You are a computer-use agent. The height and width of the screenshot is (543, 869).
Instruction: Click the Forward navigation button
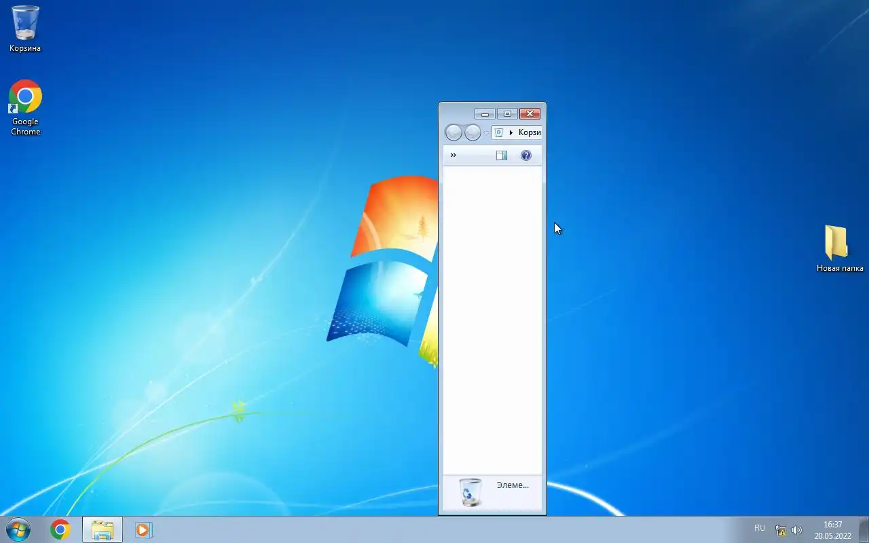click(473, 132)
